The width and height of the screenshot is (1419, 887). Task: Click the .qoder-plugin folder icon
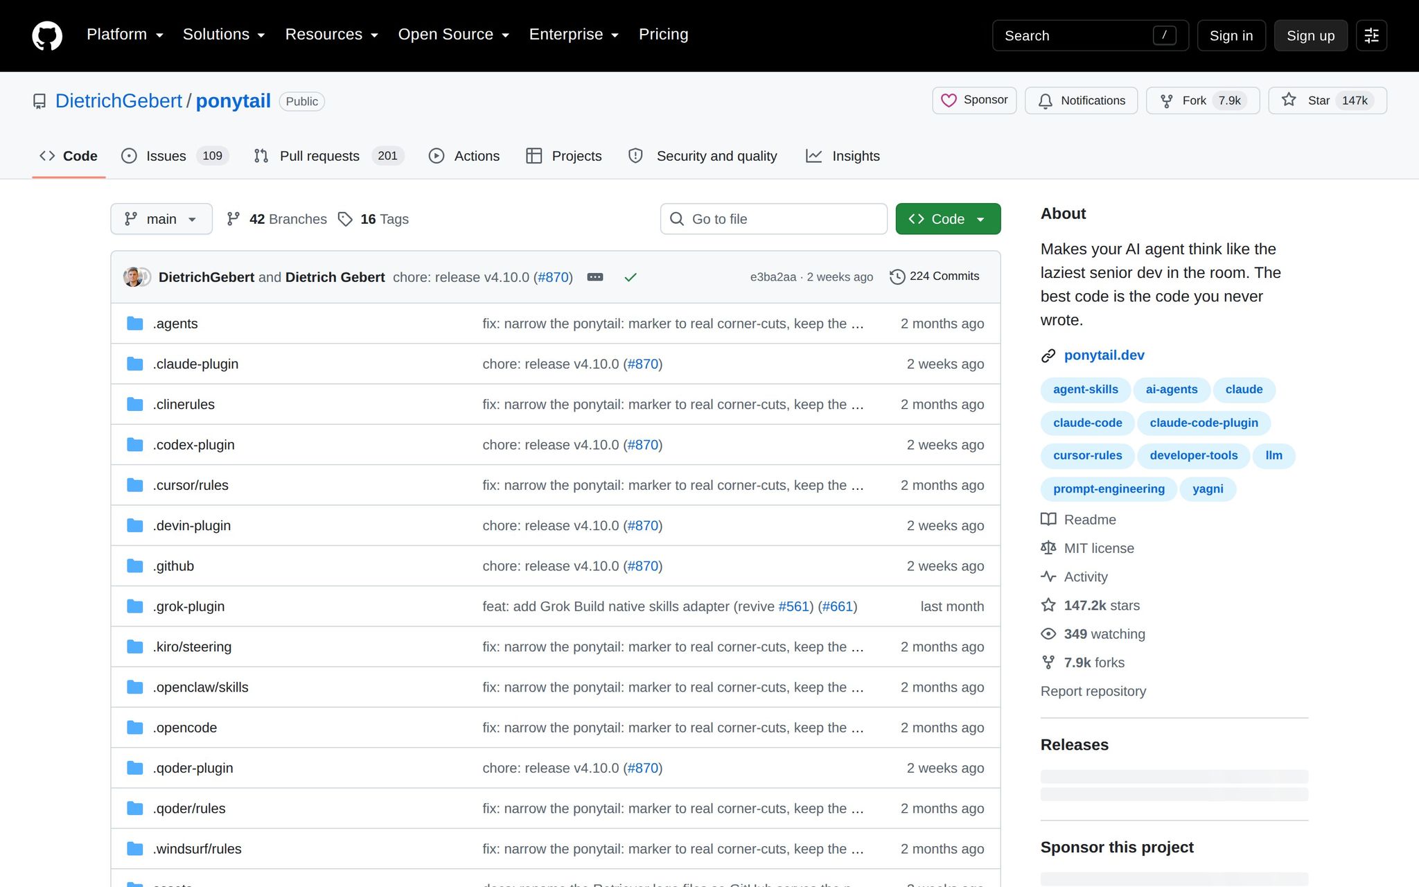point(135,768)
